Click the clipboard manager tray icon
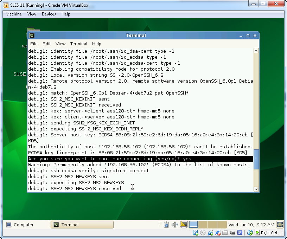Screen dimensions: 287x239 coord(166,225)
